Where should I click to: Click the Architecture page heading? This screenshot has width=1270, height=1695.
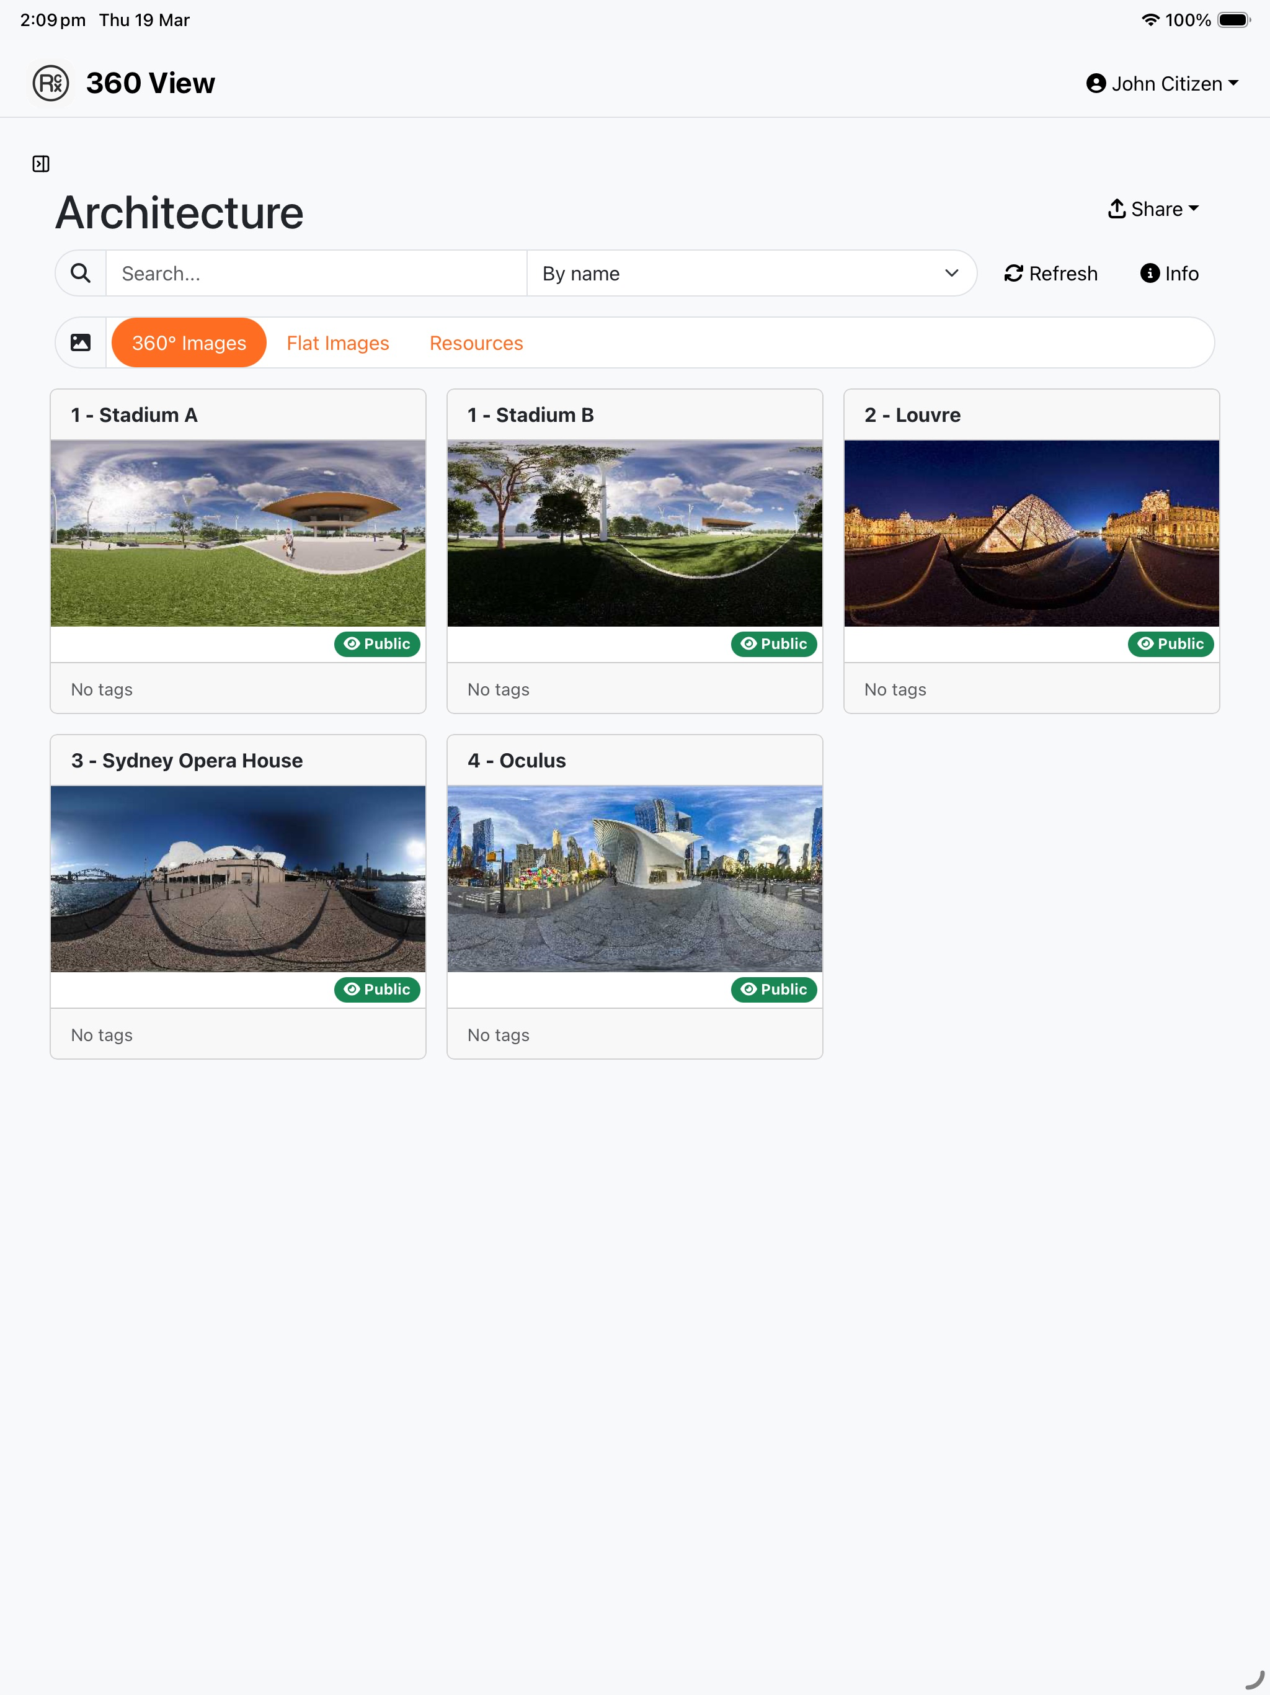coord(179,212)
